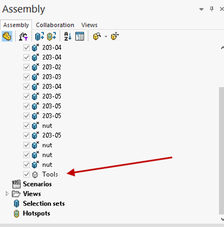
Task: Switch to the Collaboration tab
Action: point(55,25)
